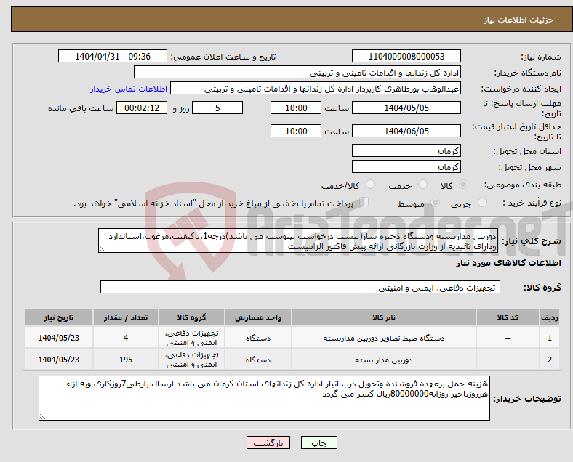The image size is (573, 462).
Task: Click quantity cell showing 4
Action: [x=126, y=338]
